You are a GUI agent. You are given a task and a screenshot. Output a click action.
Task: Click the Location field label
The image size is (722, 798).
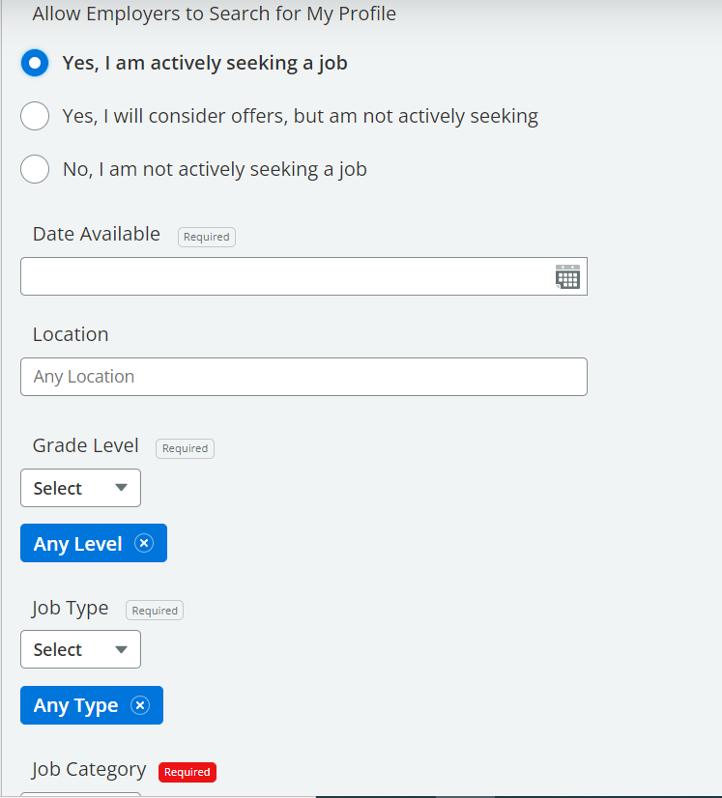[x=71, y=334]
